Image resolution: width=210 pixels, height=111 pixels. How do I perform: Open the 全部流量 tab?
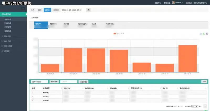click(34, 17)
